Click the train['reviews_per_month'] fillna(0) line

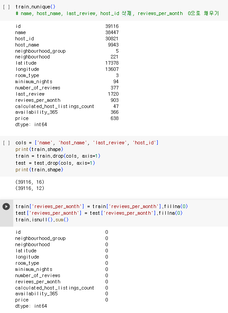[x=102, y=206]
